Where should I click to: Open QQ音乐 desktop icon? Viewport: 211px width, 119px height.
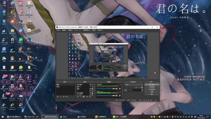tap(21, 68)
